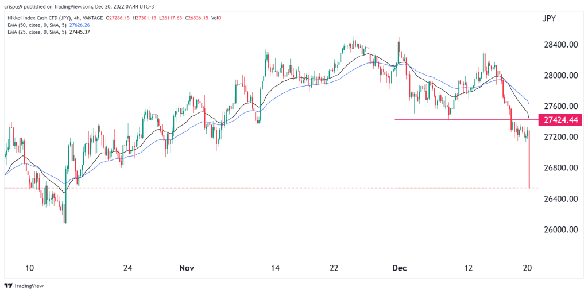Click the red horizontal support line

[x=466, y=119]
